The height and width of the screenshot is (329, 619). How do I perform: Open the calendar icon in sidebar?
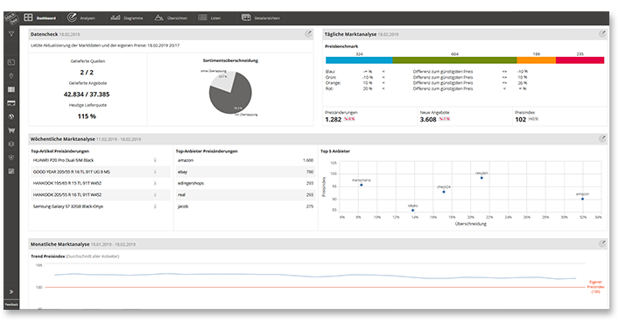[x=11, y=171]
